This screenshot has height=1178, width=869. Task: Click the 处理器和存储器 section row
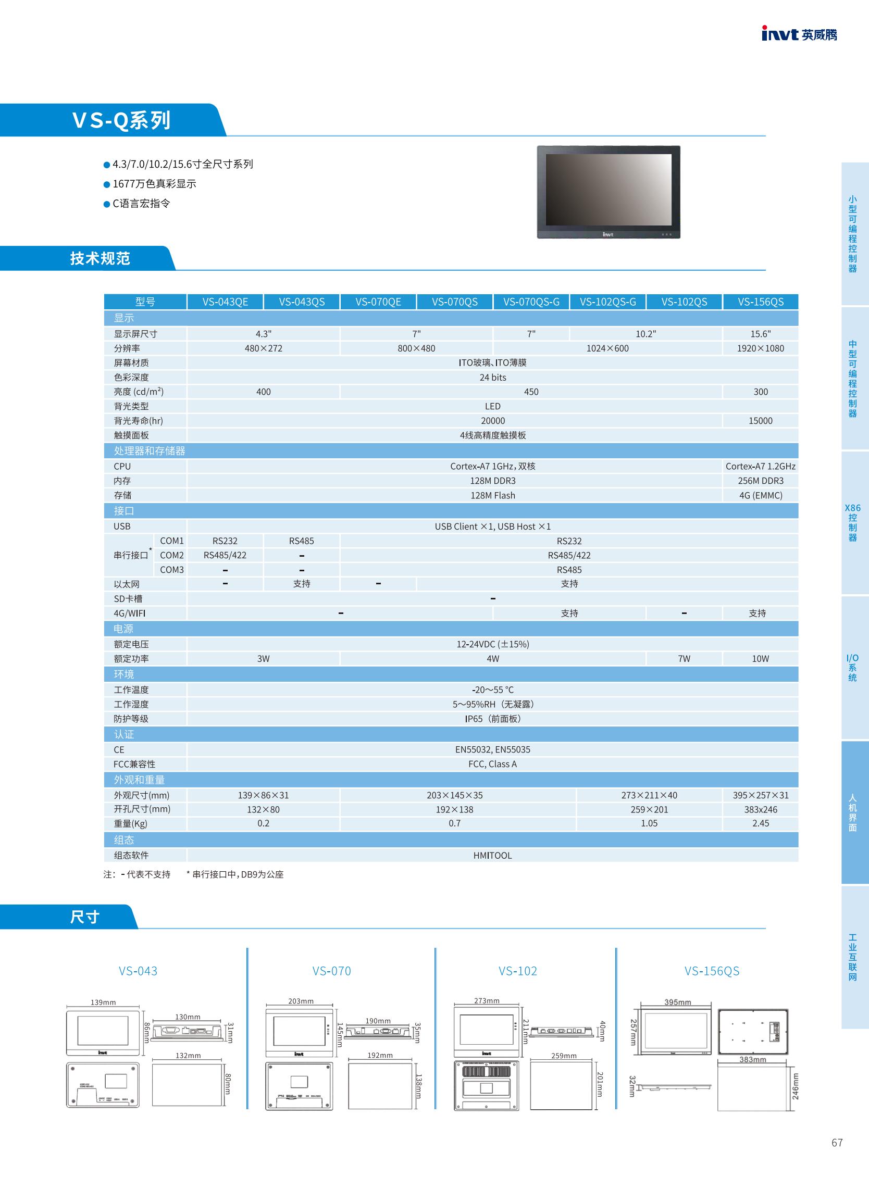click(451, 450)
